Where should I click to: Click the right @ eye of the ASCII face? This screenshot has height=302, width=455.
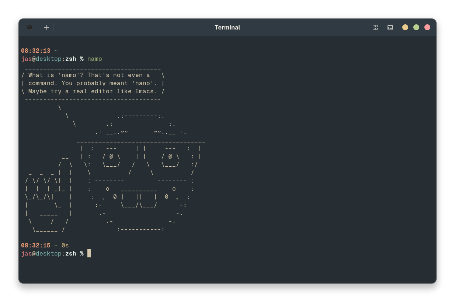pos(170,156)
